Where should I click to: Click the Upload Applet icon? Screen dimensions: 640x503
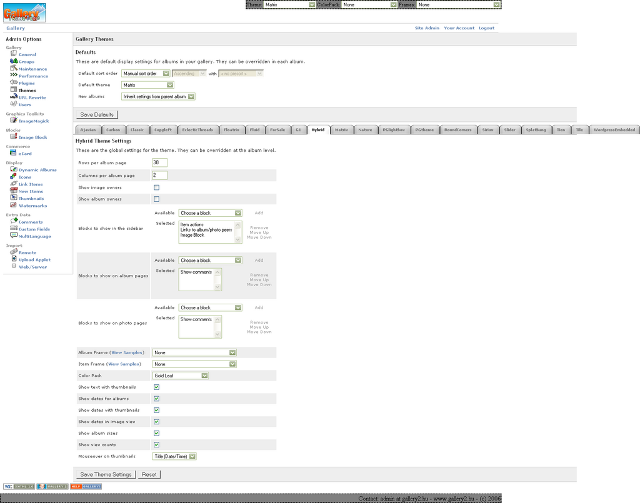pos(14,259)
